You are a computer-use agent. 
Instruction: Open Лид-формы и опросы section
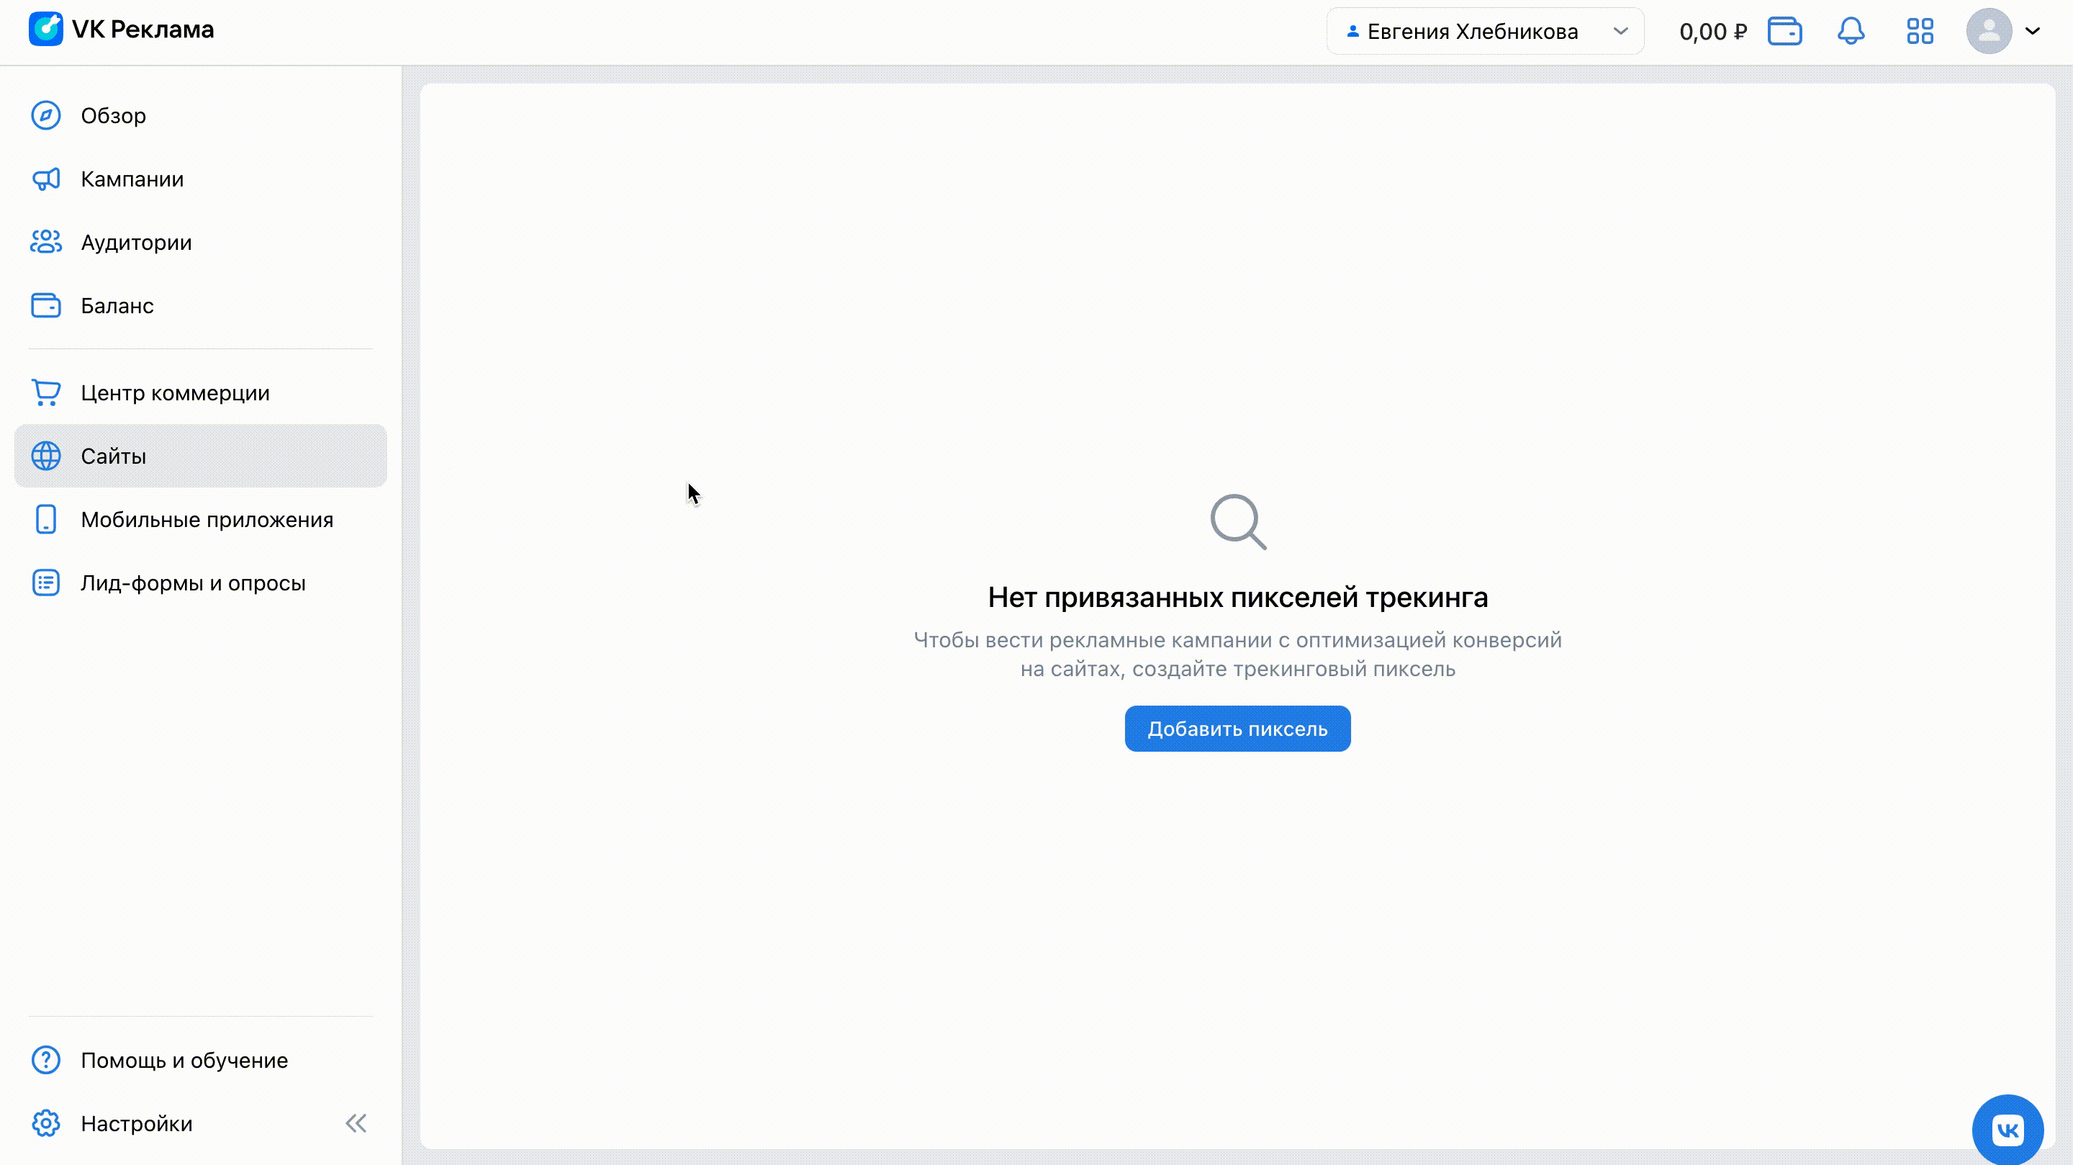tap(193, 583)
